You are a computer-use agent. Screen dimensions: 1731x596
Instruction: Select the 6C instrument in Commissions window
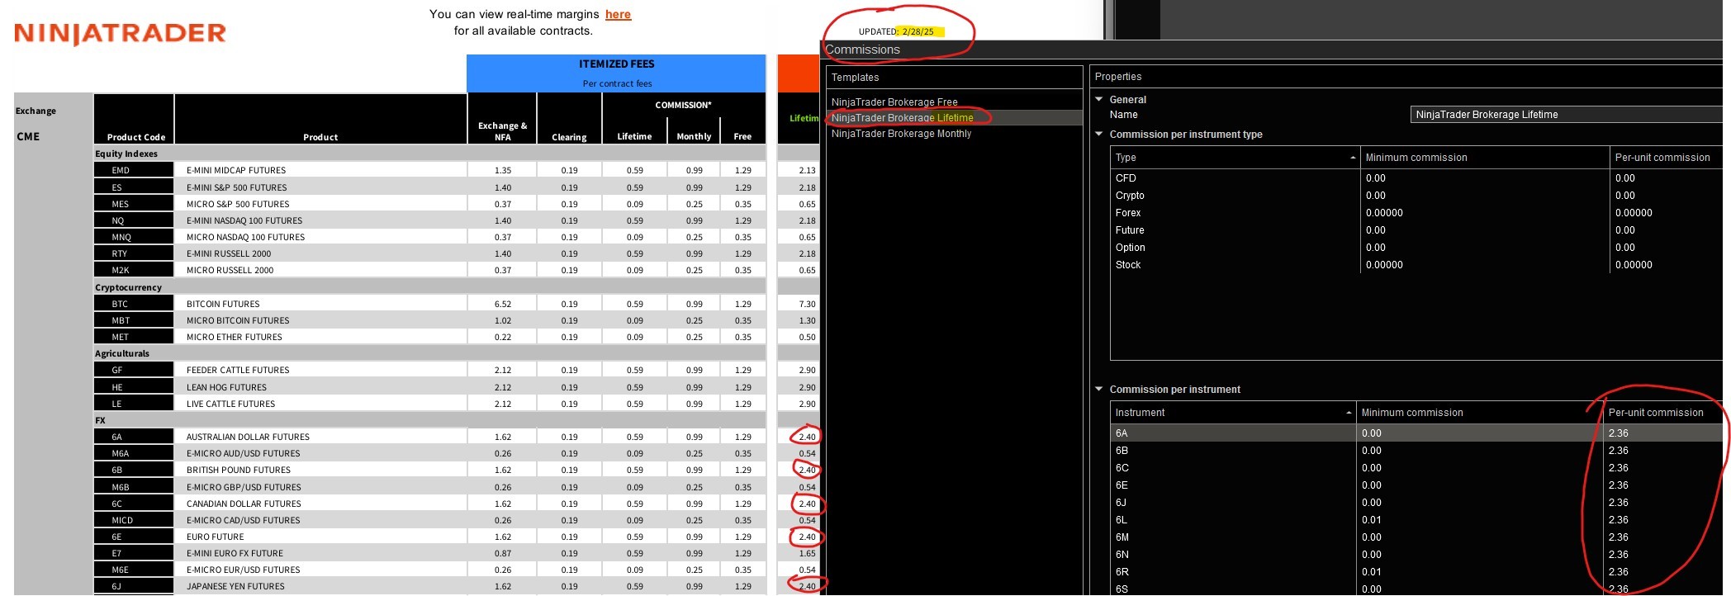pyautogui.click(x=1416, y=467)
